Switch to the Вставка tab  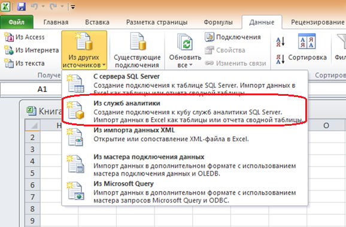[97, 22]
